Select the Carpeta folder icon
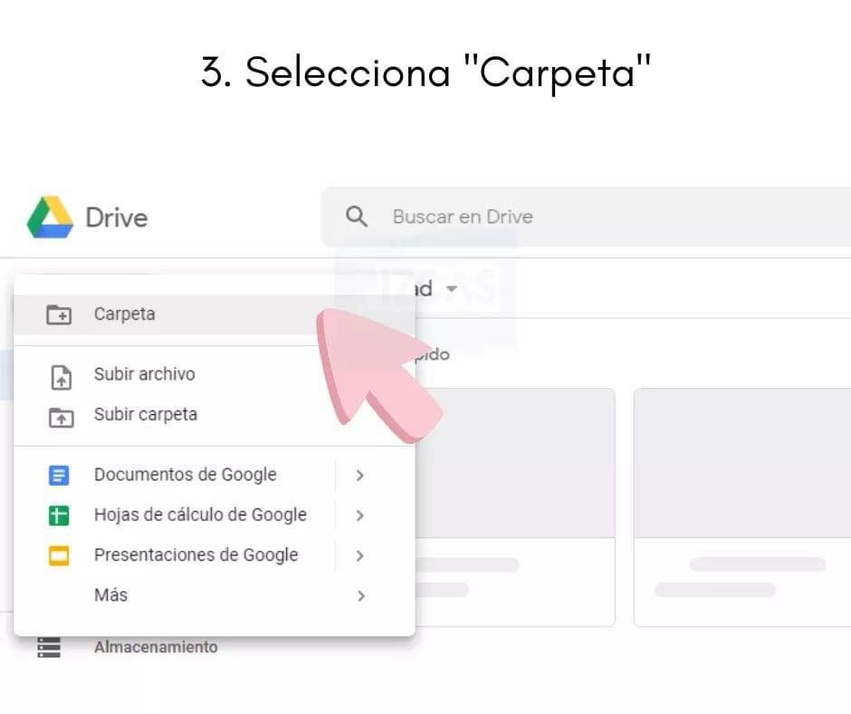Viewport: 851px width, 714px height. click(x=58, y=314)
